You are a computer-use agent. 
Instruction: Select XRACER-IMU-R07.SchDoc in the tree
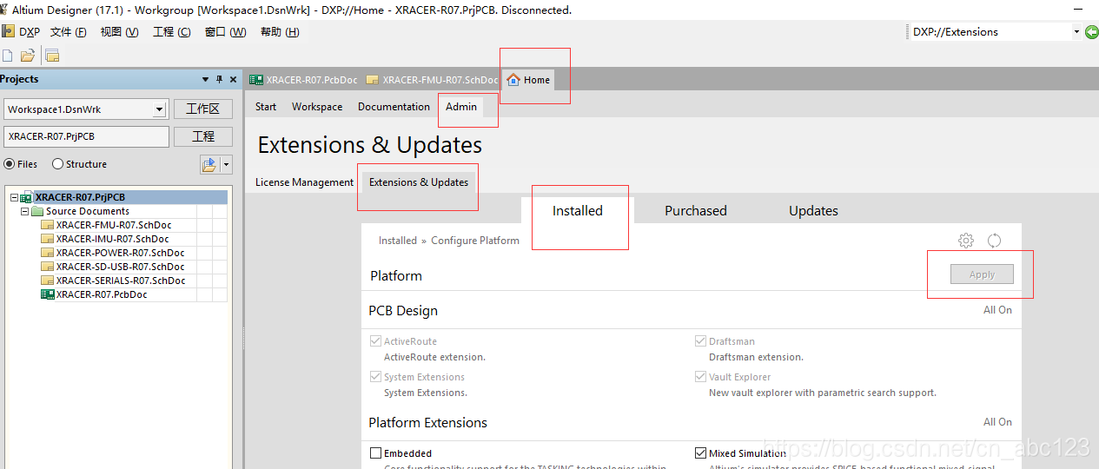coord(113,239)
